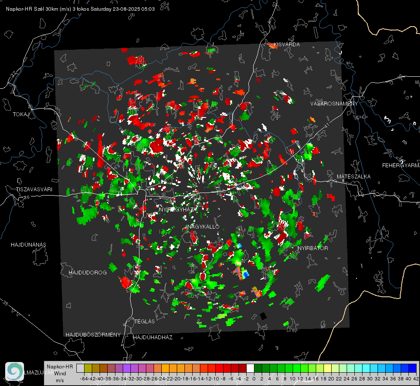Image resolution: width=420 pixels, height=386 pixels.
Task: Click the swirl logo icon in bottom-left corner
Action: 15,371
